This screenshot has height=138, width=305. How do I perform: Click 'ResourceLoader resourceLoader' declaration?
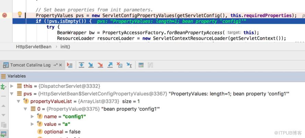[x=95, y=38]
